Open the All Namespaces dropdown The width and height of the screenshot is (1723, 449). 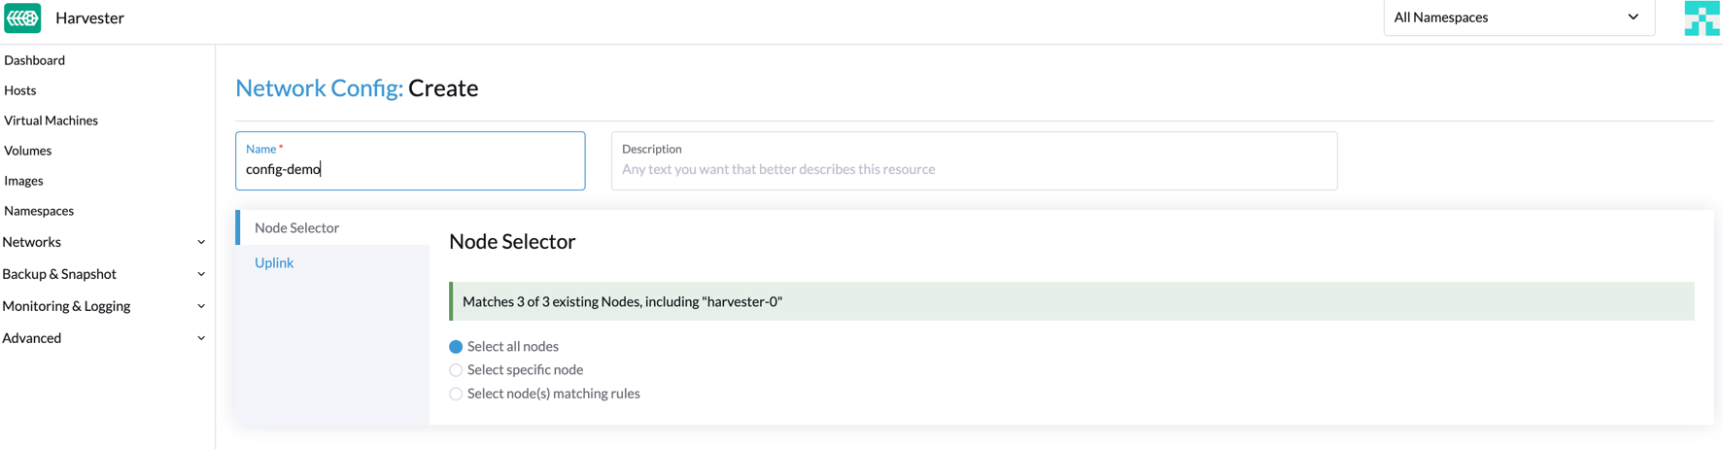point(1518,17)
